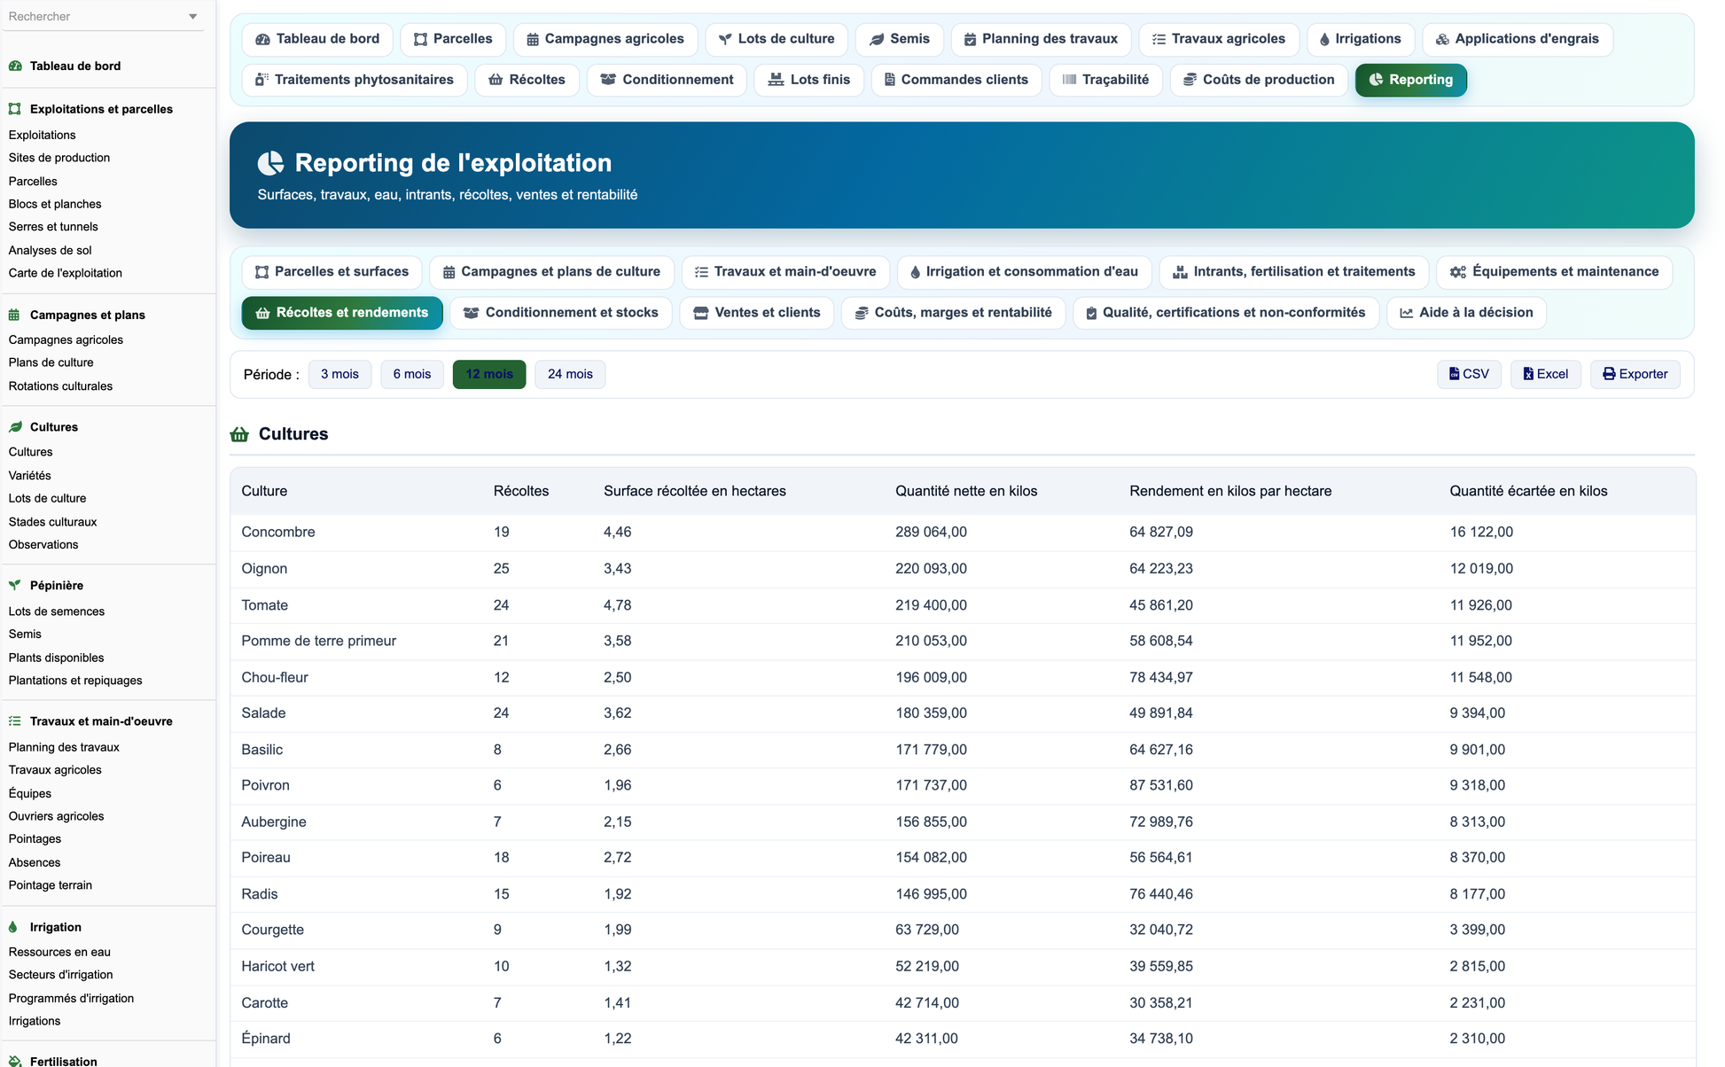The image size is (1725, 1067).
Task: Click the Excel file icon
Action: tap(1528, 374)
